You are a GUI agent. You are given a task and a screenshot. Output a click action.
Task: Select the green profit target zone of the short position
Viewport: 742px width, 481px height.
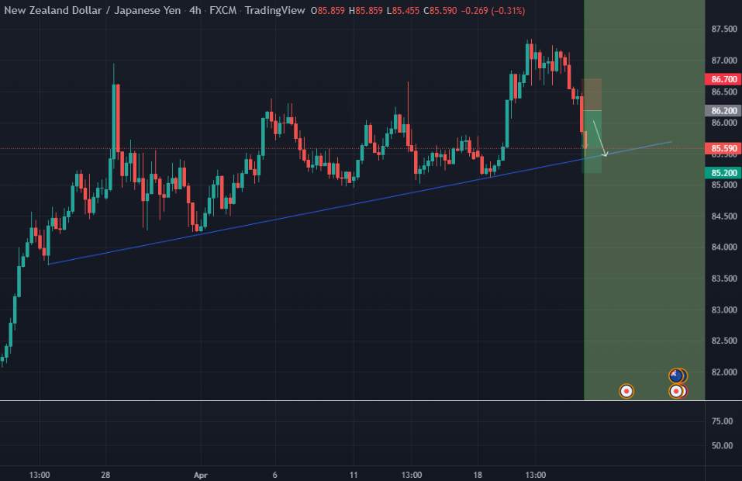click(x=592, y=141)
